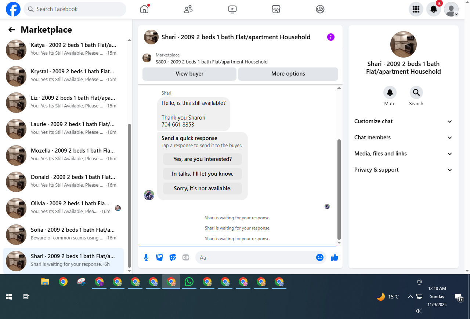Open the Watch video icon
Screen dimensions: 470x319
(x=232, y=9)
